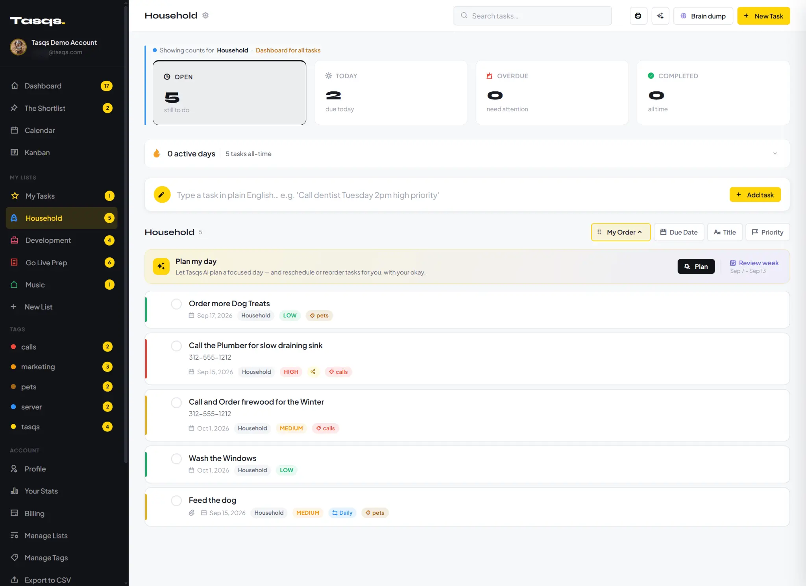Expand the active days streak panel
806x586 pixels.
[x=775, y=153]
